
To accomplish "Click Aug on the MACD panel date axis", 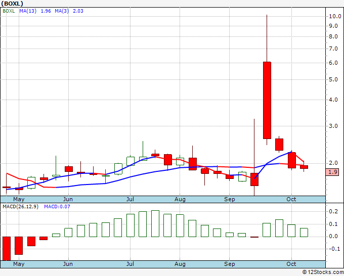I will [180, 264].
